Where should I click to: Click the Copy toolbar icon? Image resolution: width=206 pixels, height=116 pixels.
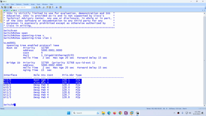click(x=34, y=7)
